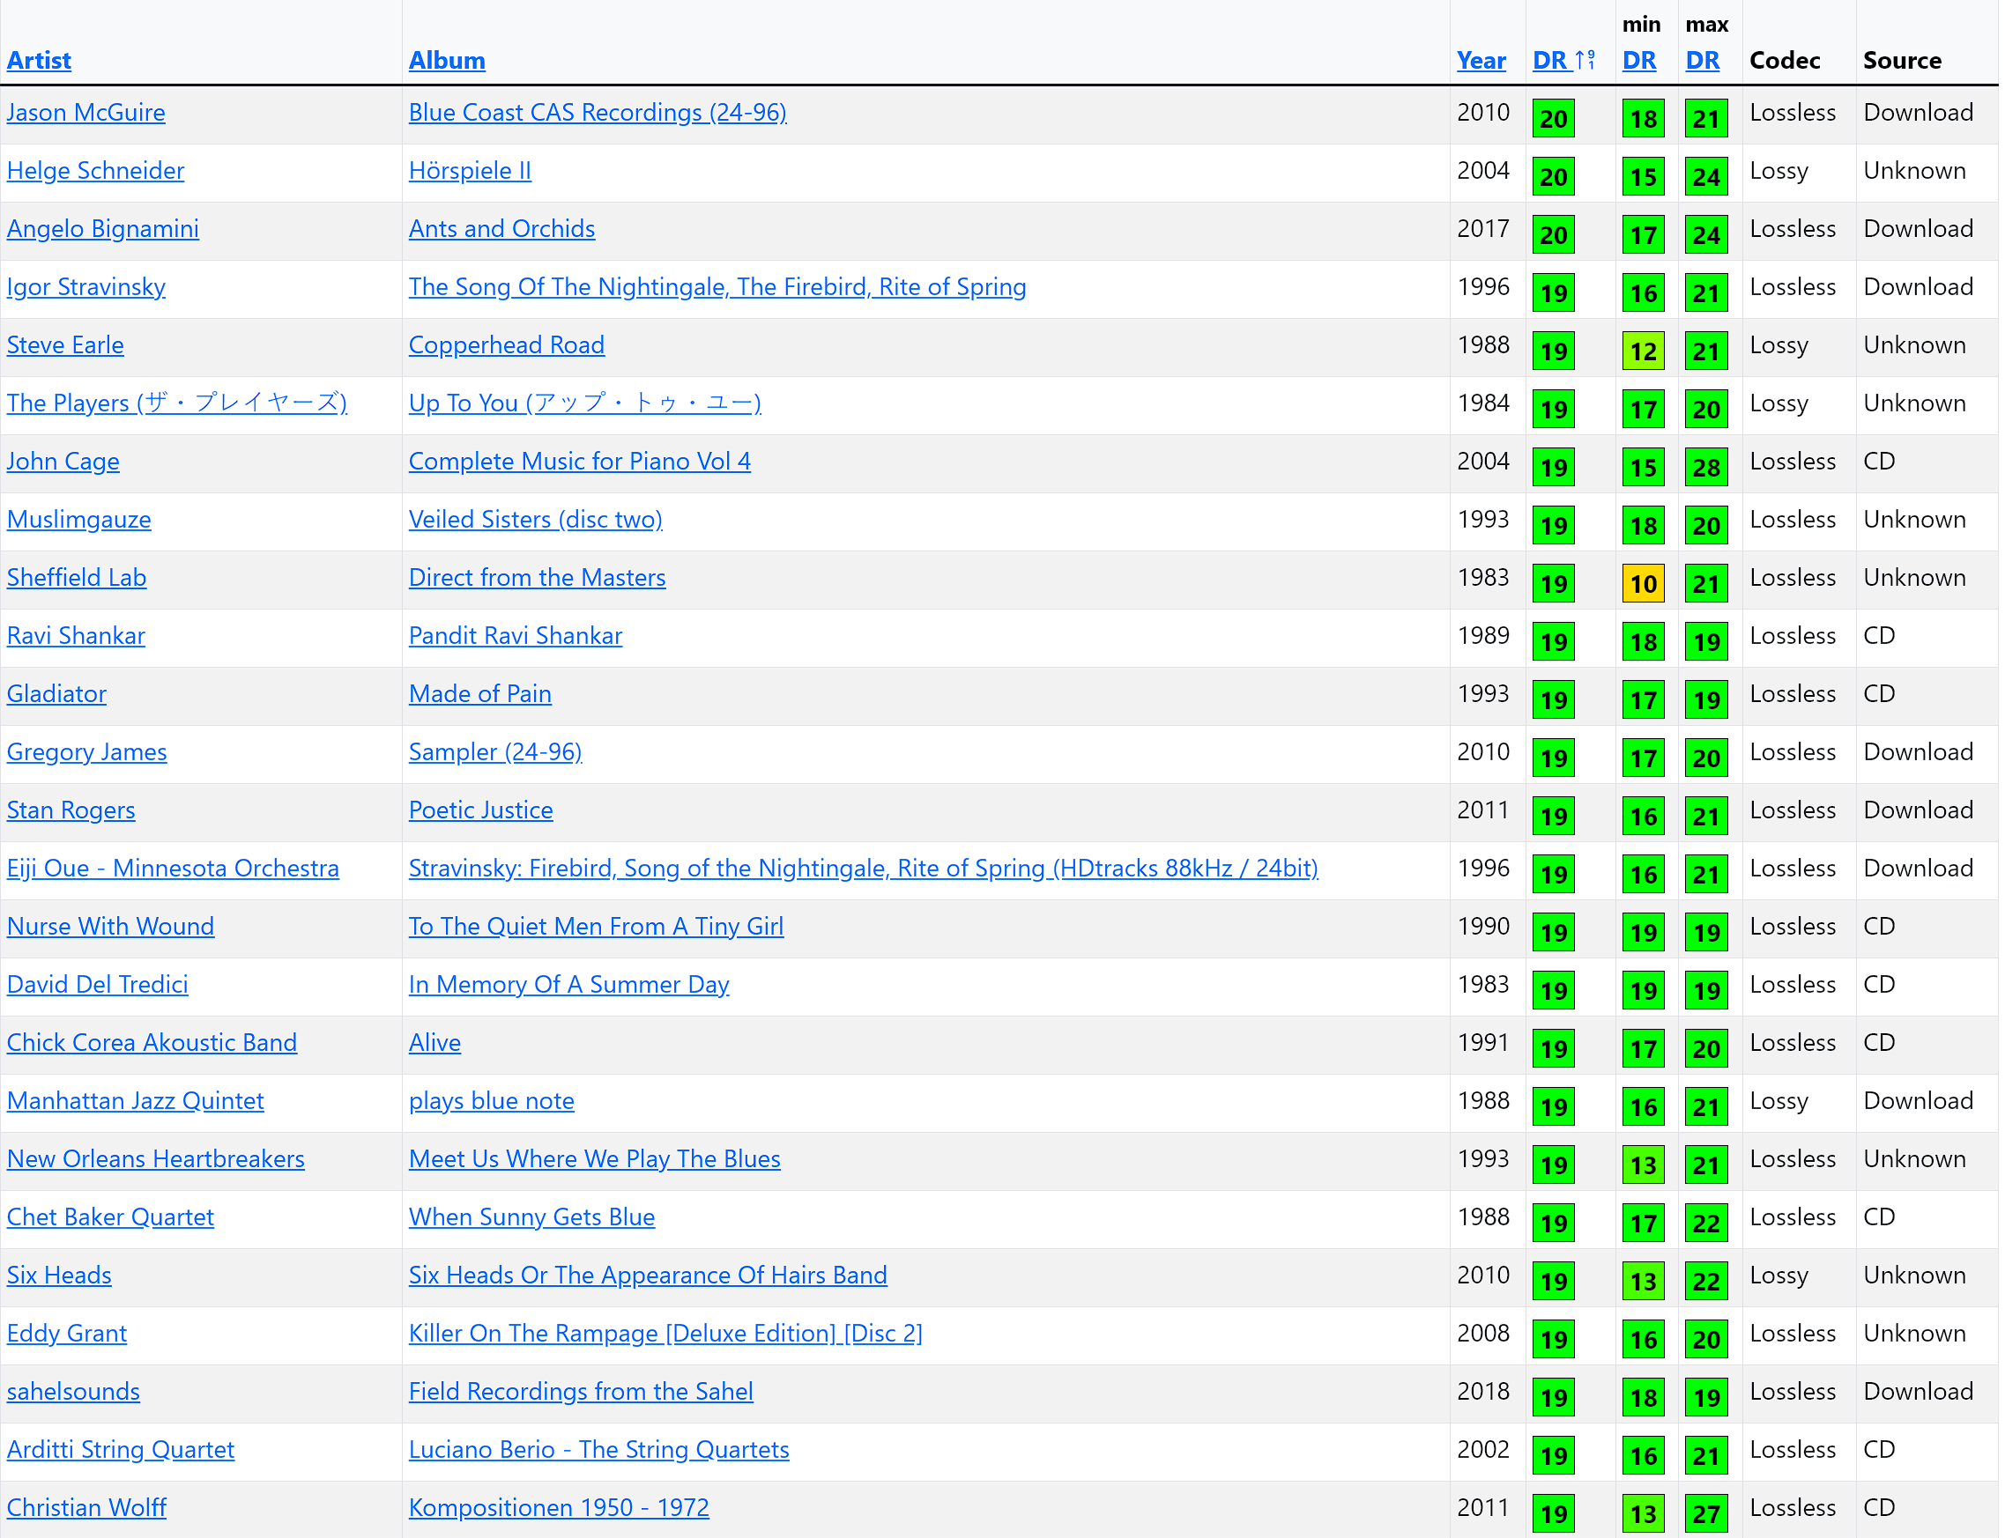Click the DR sort header with arrow icon
Screen dimensions: 2005x1538
(x=1564, y=61)
